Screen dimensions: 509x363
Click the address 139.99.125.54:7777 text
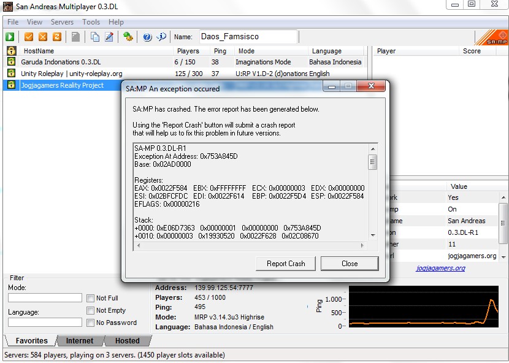(223, 288)
